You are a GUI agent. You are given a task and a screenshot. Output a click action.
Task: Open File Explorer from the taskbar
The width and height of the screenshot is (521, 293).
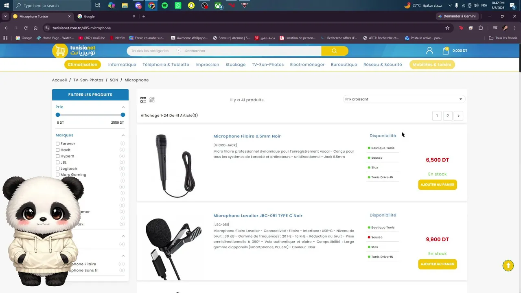click(125, 5)
